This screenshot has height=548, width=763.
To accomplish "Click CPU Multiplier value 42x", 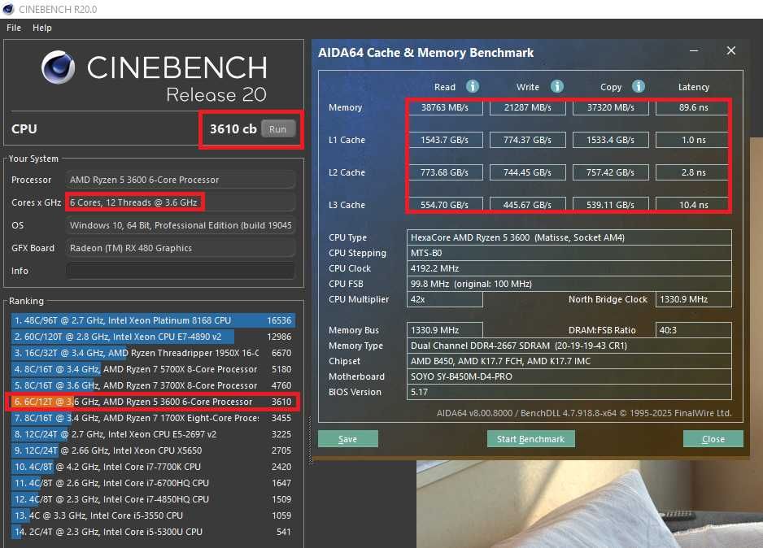I will (x=445, y=299).
